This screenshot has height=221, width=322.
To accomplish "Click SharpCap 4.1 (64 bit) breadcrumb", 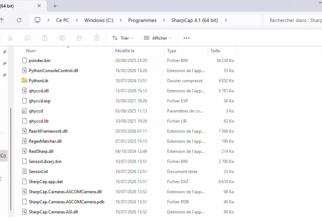I will [195, 21].
